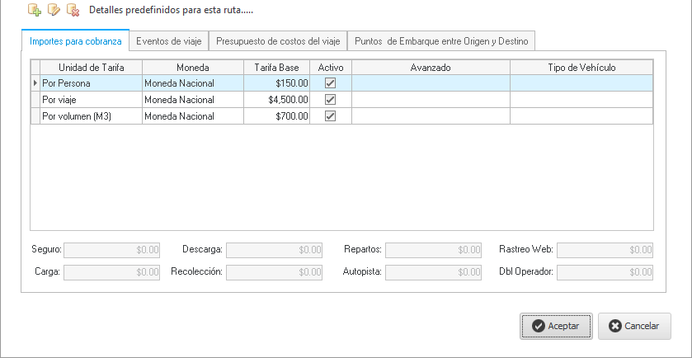Click the $700.00 Tarifa Base cell
Viewport: 692px width, 358px height.
click(276, 116)
